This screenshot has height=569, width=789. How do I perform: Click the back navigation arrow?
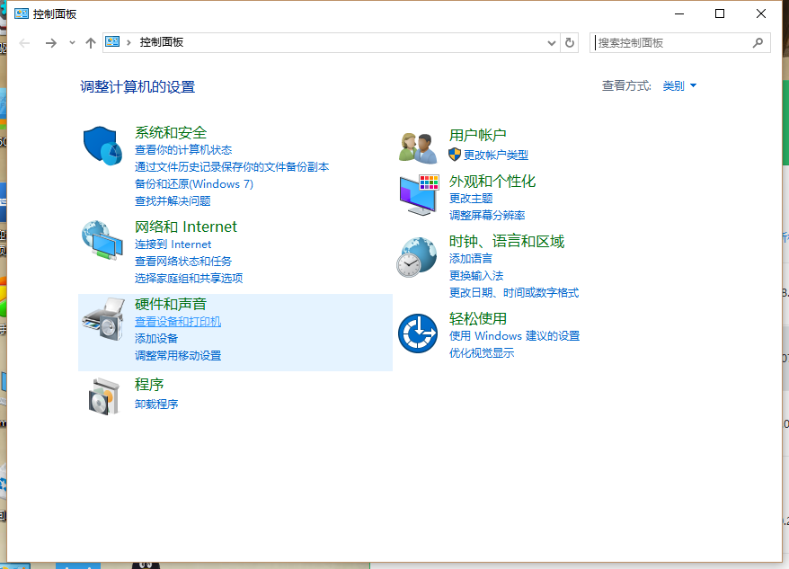pyautogui.click(x=24, y=43)
